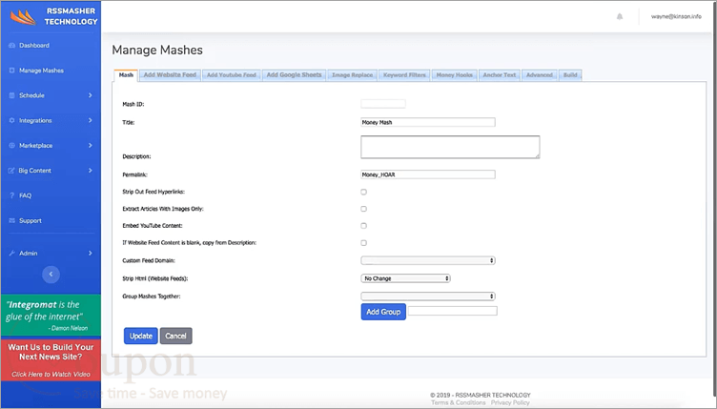This screenshot has width=717, height=409.
Task: Click the Permalink input field
Action: coord(428,174)
